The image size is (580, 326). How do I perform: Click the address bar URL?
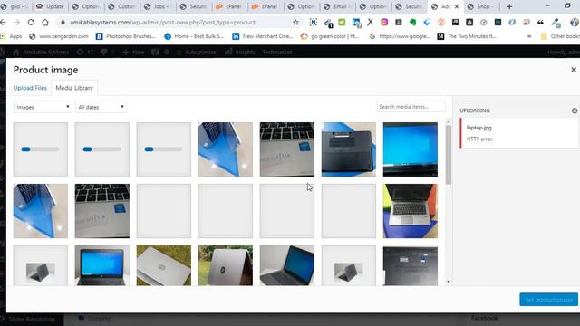point(163,22)
